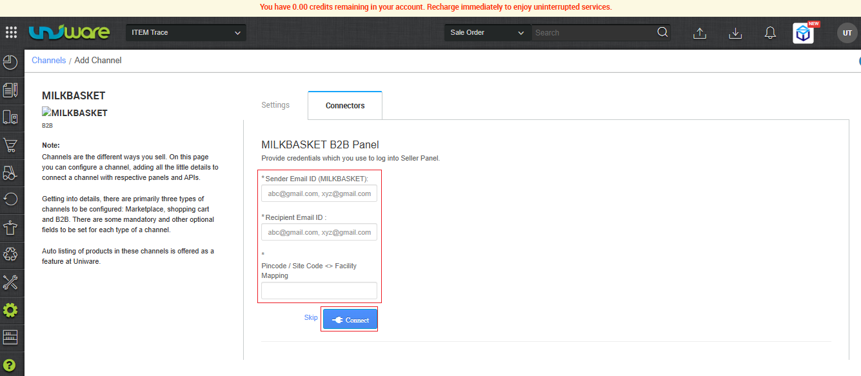Open the forklift sidebar icon
This screenshot has height=376, width=861.
[10, 172]
